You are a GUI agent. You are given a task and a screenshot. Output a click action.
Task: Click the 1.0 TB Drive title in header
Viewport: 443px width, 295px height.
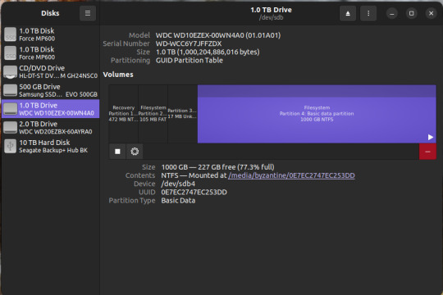pyautogui.click(x=271, y=10)
